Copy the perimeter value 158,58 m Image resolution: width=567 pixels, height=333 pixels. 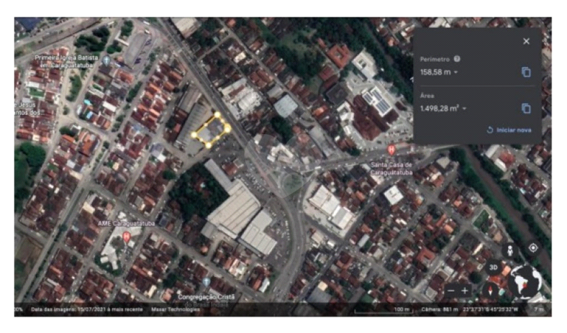[526, 72]
